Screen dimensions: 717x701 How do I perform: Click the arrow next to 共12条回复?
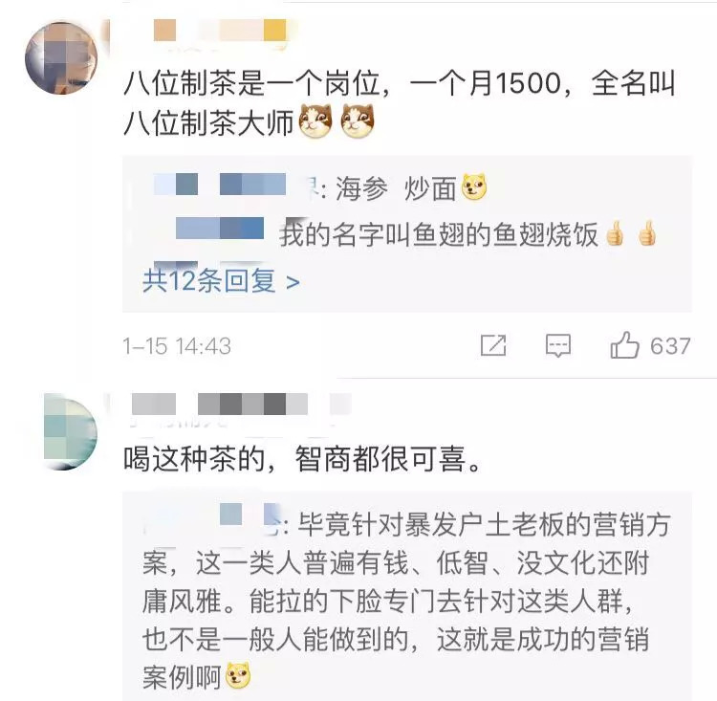click(x=293, y=283)
